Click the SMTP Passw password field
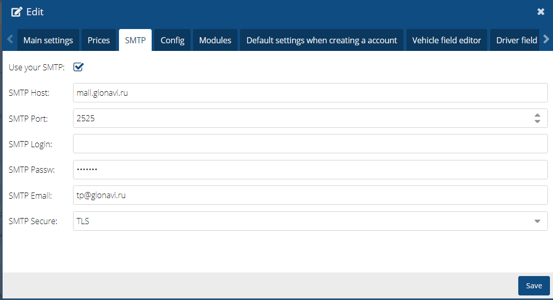Viewport: 553px width, 300px height. click(x=310, y=170)
